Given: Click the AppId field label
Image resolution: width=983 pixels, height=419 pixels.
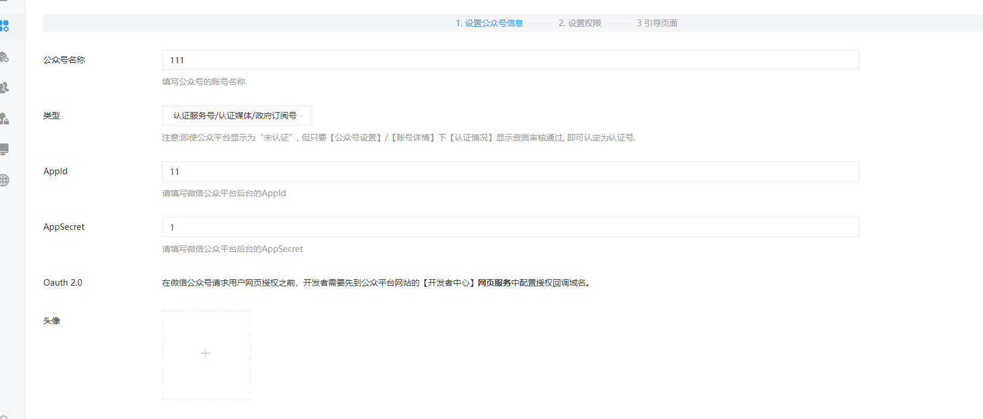Looking at the screenshot, I should coord(55,171).
